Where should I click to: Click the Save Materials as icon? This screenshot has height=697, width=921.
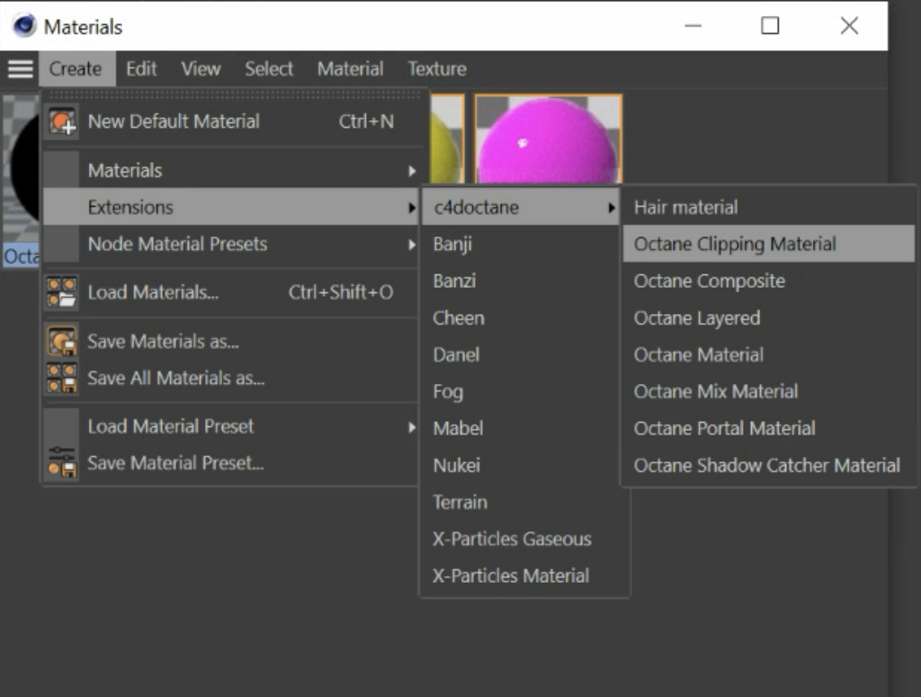[x=62, y=342]
